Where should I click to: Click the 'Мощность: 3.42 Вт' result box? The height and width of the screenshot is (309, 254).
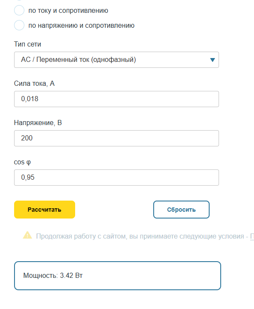pos(117,276)
